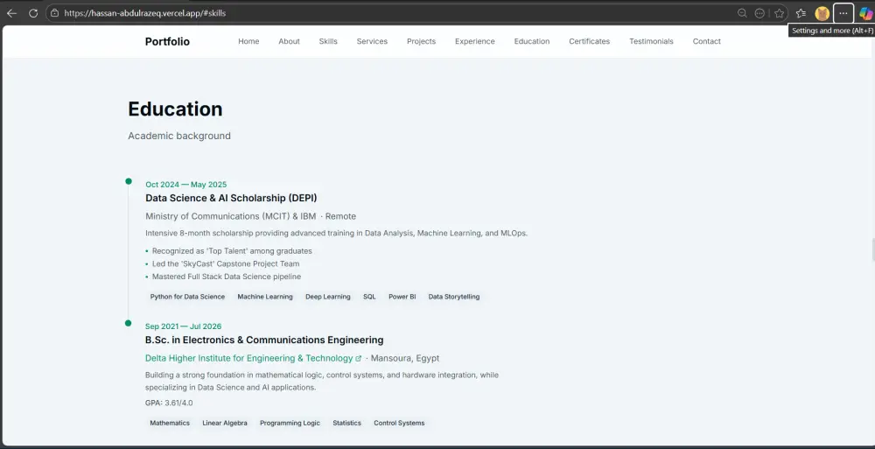Click the 'Sep 2021 — Jul 2026' date
The image size is (875, 449).
183,326
